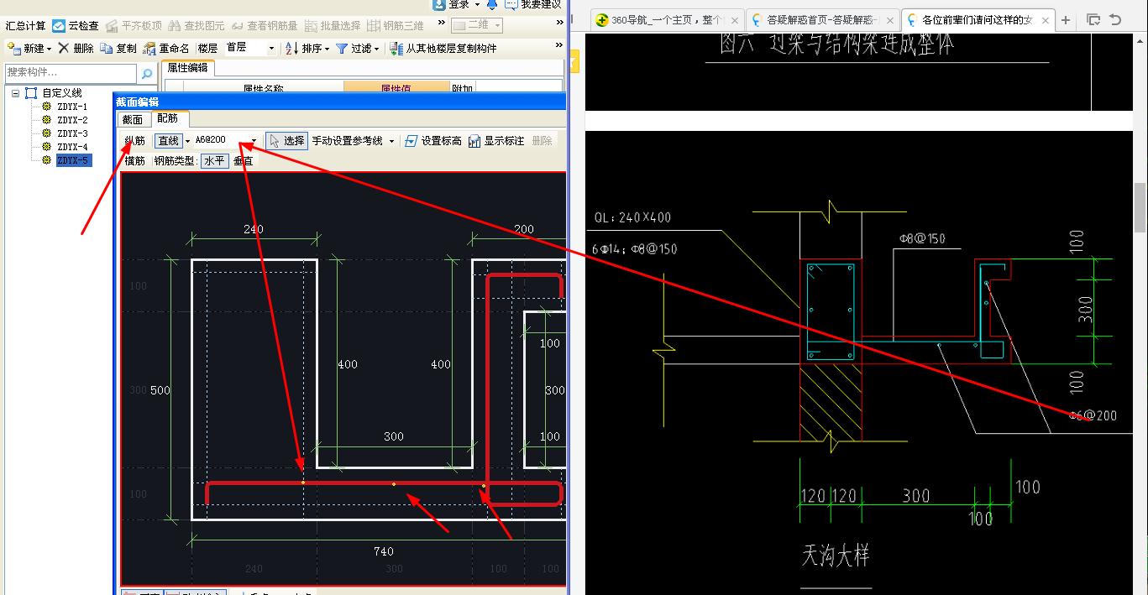Click the 过滤 filter funnel icon
This screenshot has width=1148, height=595.
click(342, 49)
